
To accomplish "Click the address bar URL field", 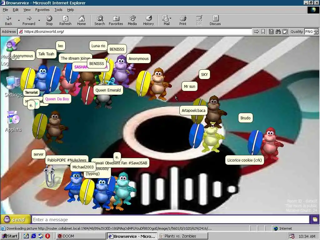I will [x=135, y=32].
